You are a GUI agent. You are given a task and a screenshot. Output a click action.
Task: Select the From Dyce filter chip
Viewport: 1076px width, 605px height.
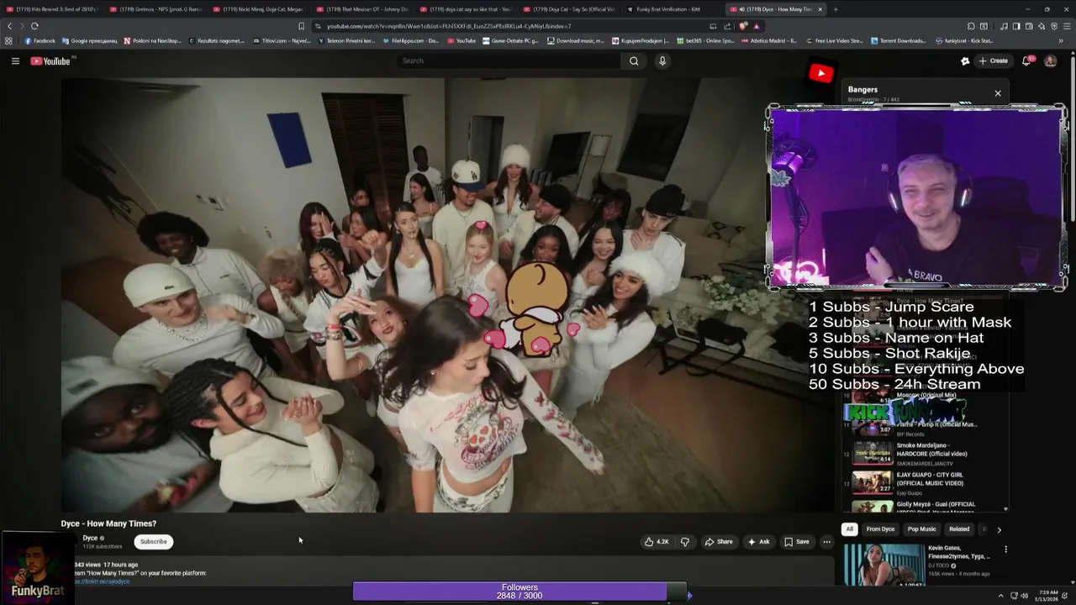pyautogui.click(x=880, y=529)
